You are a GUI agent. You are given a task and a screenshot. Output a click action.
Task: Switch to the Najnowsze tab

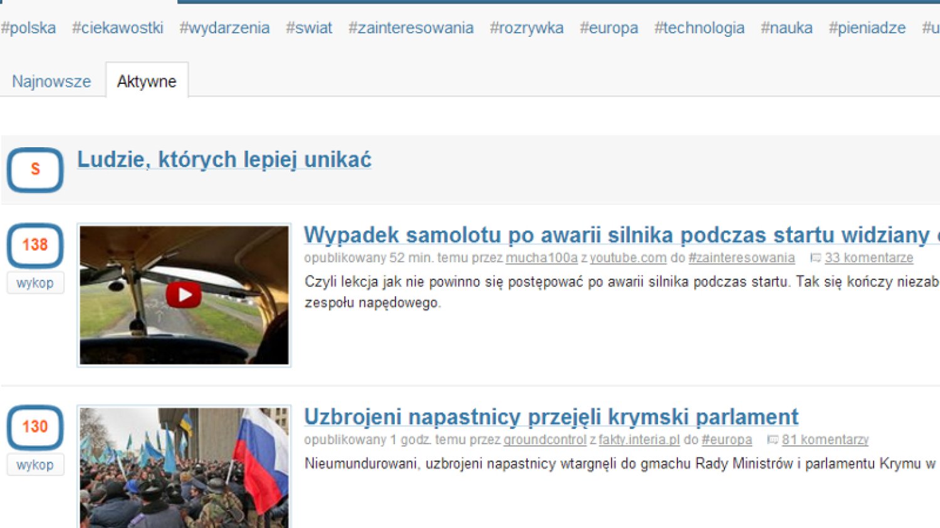51,81
